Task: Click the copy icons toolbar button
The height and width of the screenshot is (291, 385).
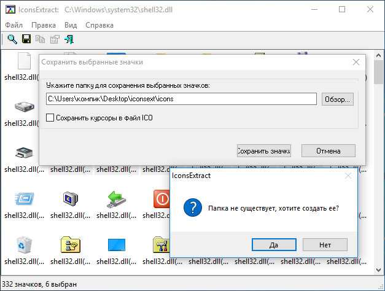Action: tap(41, 39)
